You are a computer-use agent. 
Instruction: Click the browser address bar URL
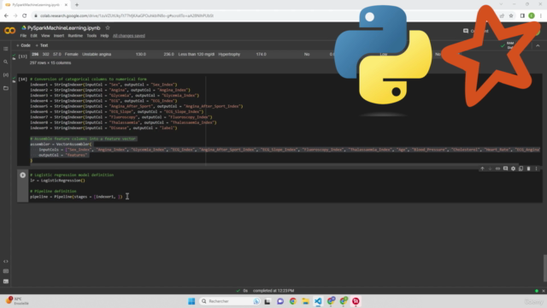pos(126,15)
